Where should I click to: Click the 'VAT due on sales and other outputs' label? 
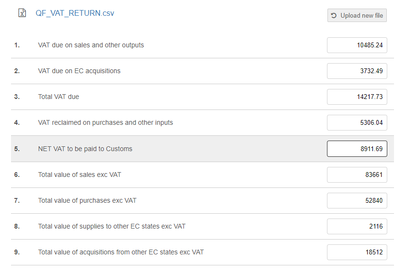click(91, 45)
